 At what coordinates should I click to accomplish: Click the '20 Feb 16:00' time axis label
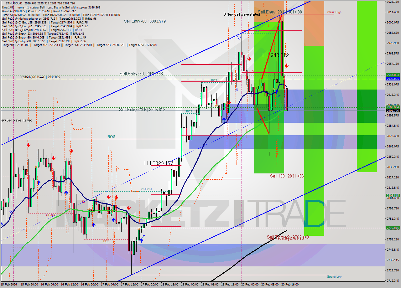click(290, 285)
